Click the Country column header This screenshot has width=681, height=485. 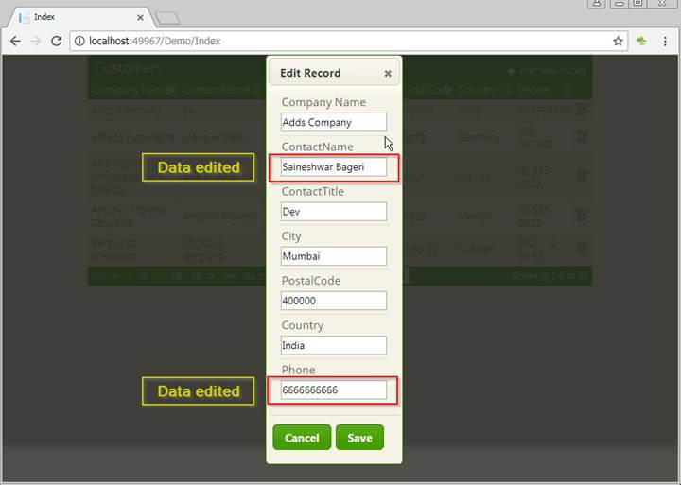478,90
